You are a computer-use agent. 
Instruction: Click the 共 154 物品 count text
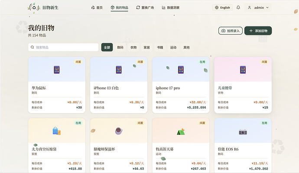37,35
